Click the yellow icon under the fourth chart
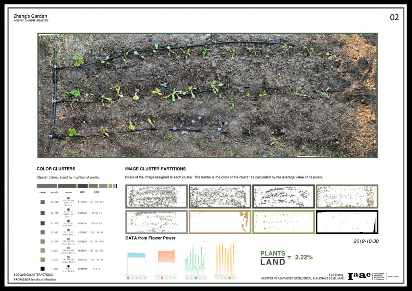 (230, 278)
